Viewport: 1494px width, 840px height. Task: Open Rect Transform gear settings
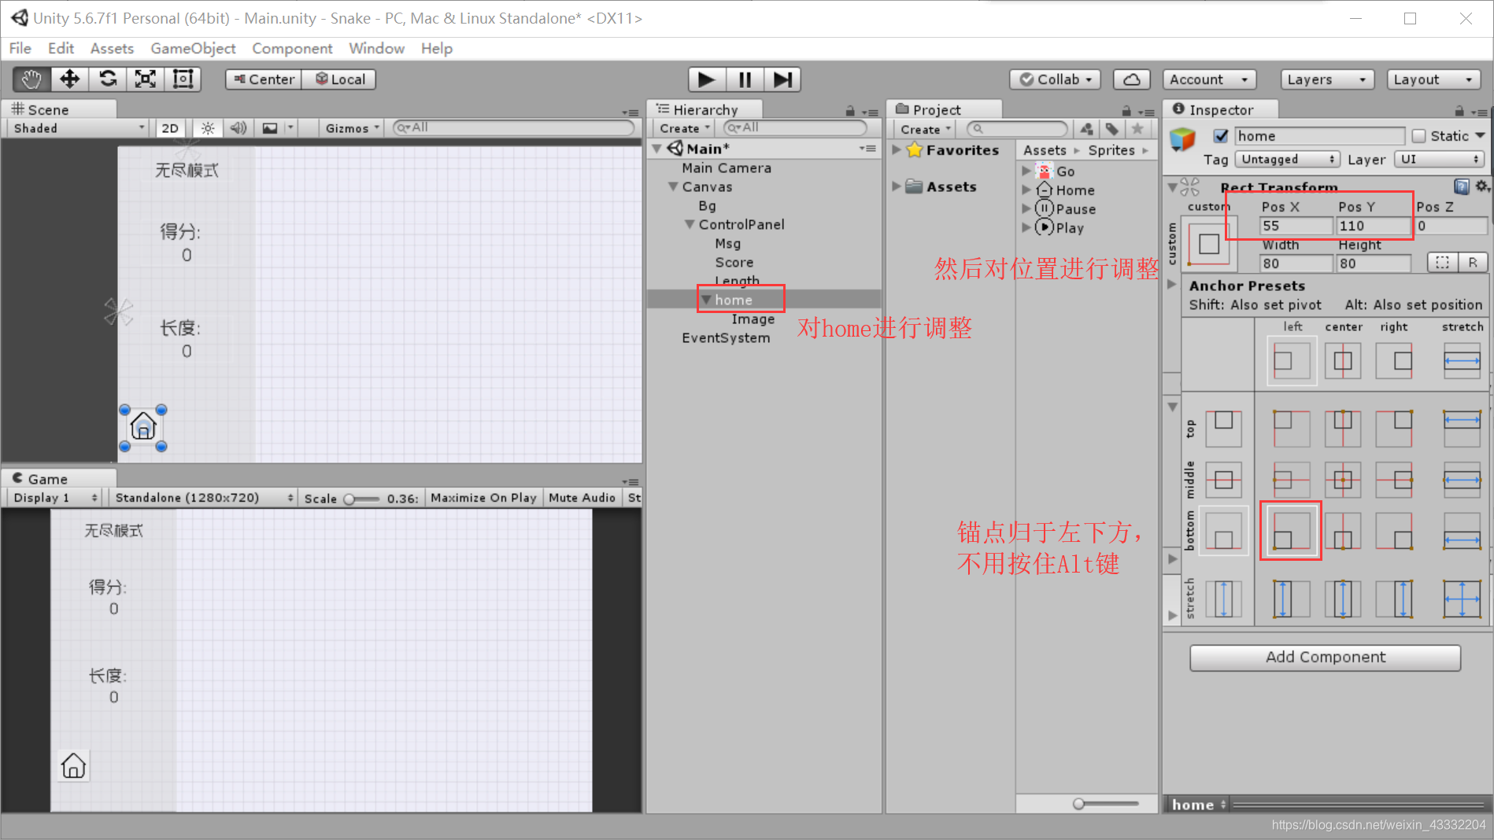click(1481, 186)
